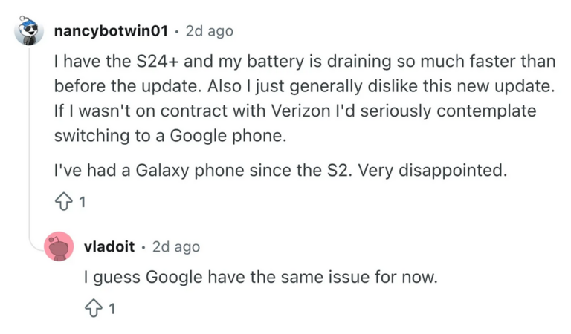Visit vladoit's profile via username

click(109, 246)
